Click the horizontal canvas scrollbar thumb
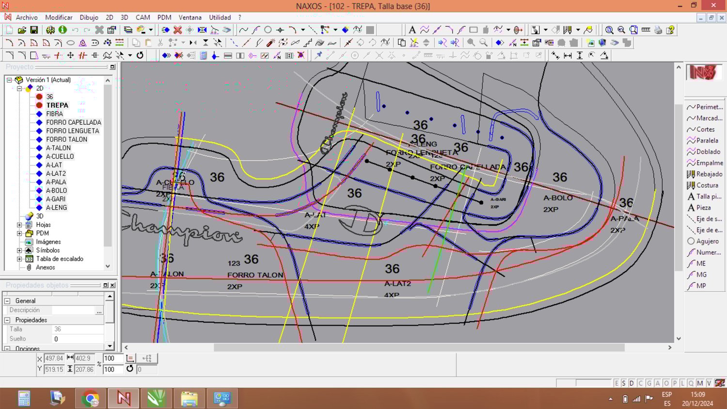This screenshot has height=409, width=727. pos(419,347)
